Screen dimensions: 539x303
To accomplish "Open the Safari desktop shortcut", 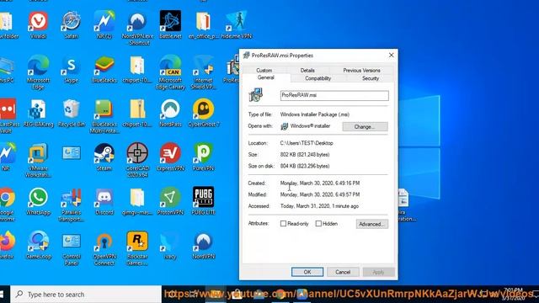I will click(x=71, y=24).
